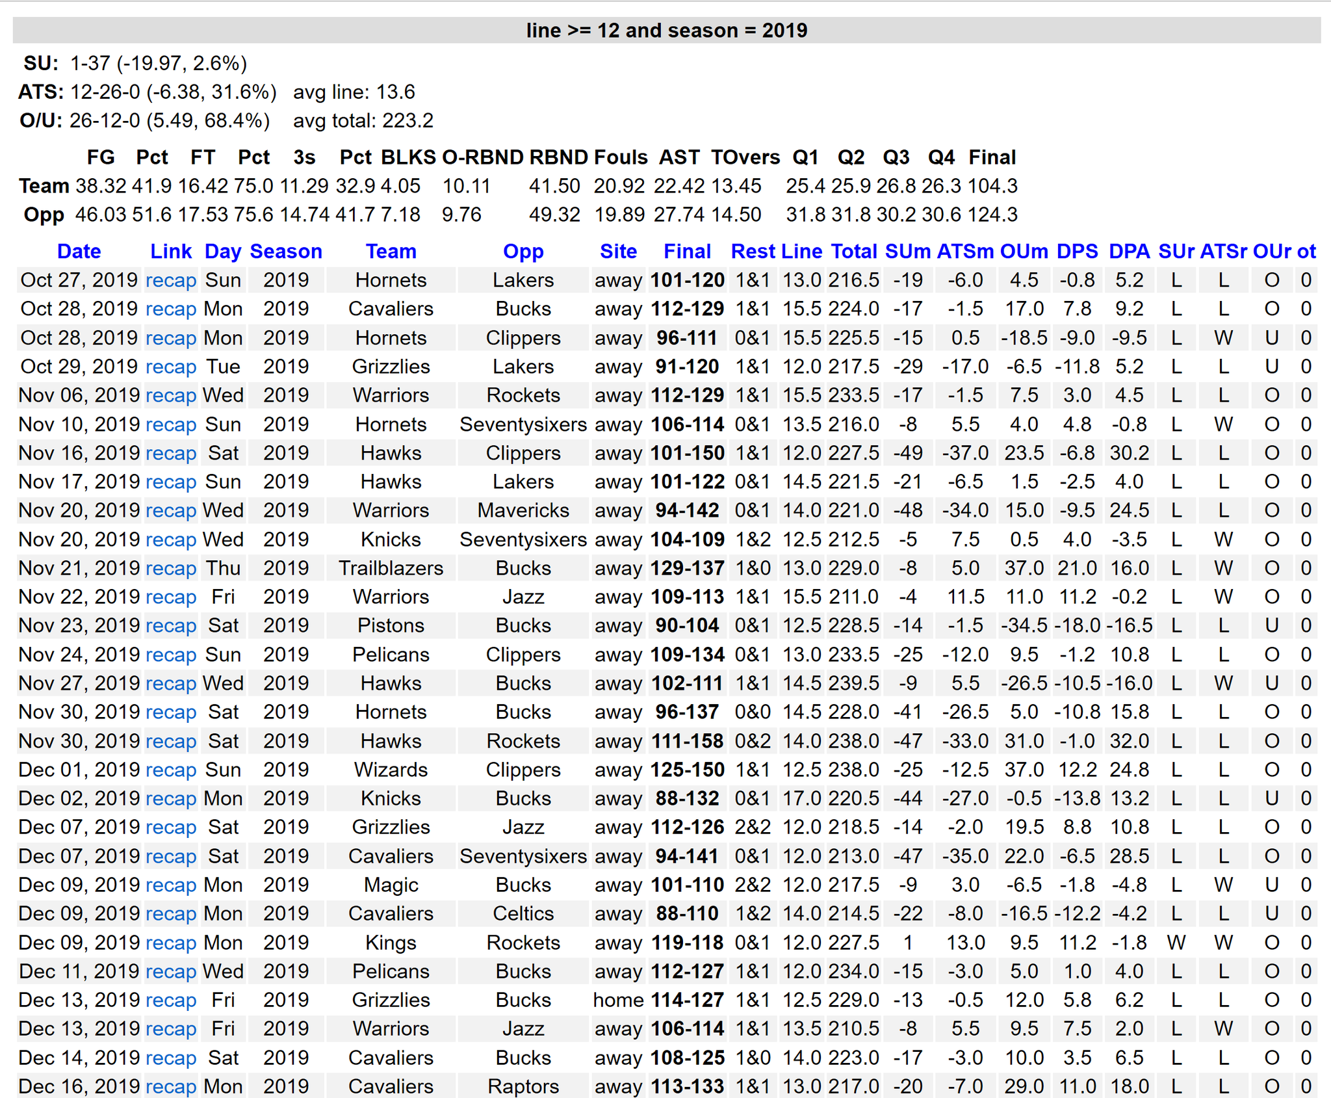The height and width of the screenshot is (1098, 1331).
Task: Sort by OUr column header
Action: pyautogui.click(x=1272, y=252)
